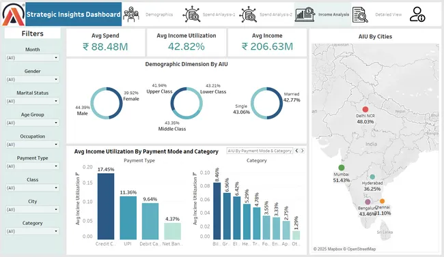
Task: Open the Marital Status filter dropdown
Action: [33, 101]
